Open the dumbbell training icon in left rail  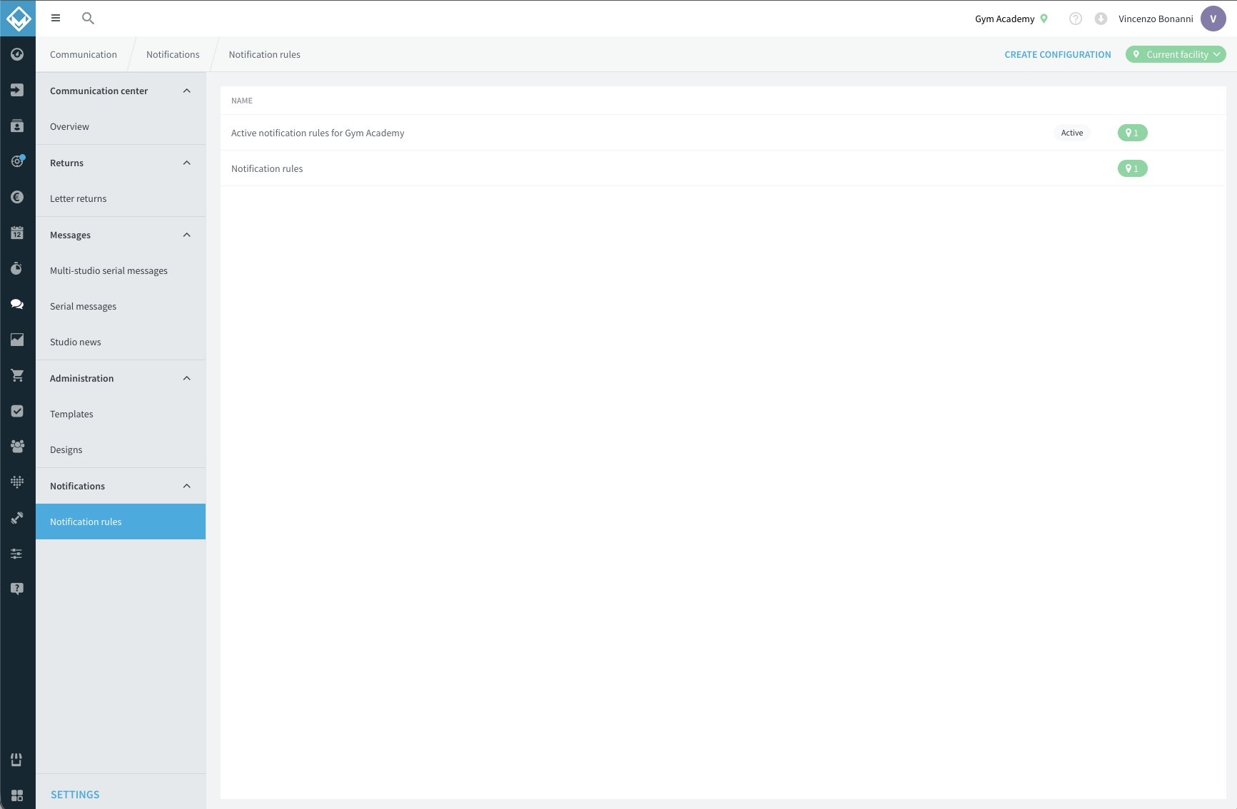[x=17, y=518]
